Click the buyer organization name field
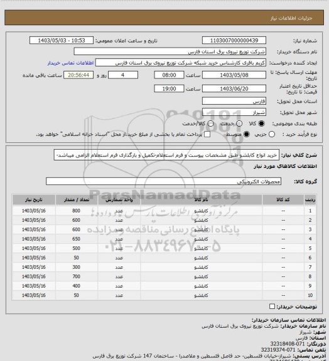This screenshot has width=329, height=361. 170,51
